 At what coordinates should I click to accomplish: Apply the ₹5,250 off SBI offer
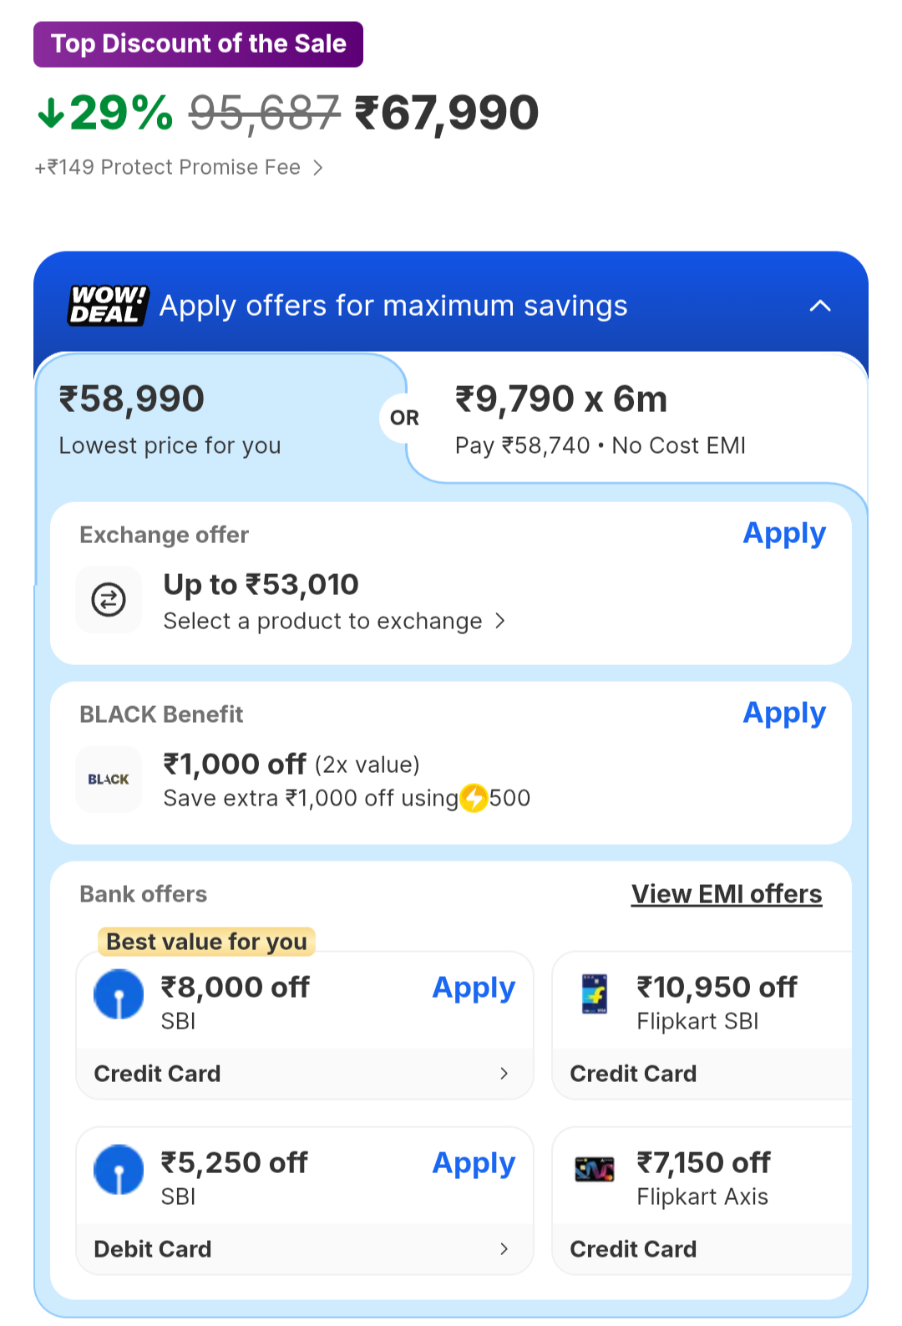[474, 1163]
